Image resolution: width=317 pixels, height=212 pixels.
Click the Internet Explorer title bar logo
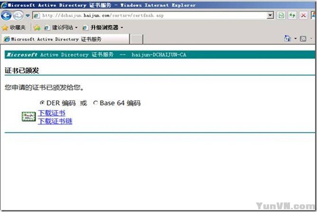[x=4, y=5]
